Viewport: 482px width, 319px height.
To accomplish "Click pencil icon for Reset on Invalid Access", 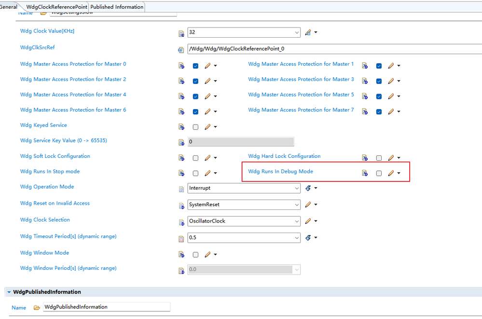I will coord(308,205).
